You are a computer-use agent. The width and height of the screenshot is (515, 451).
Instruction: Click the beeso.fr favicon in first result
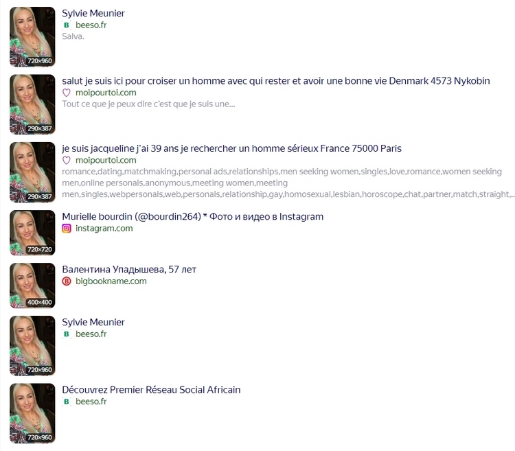tap(67, 25)
